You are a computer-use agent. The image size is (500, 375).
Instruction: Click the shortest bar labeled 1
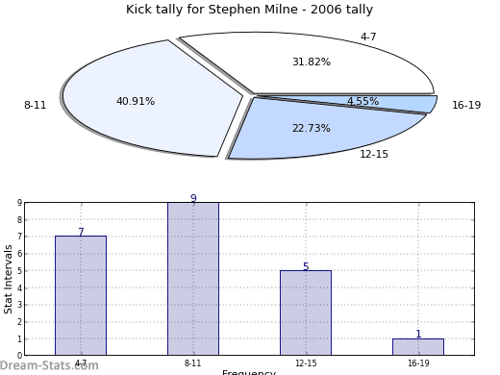pyautogui.click(x=418, y=347)
